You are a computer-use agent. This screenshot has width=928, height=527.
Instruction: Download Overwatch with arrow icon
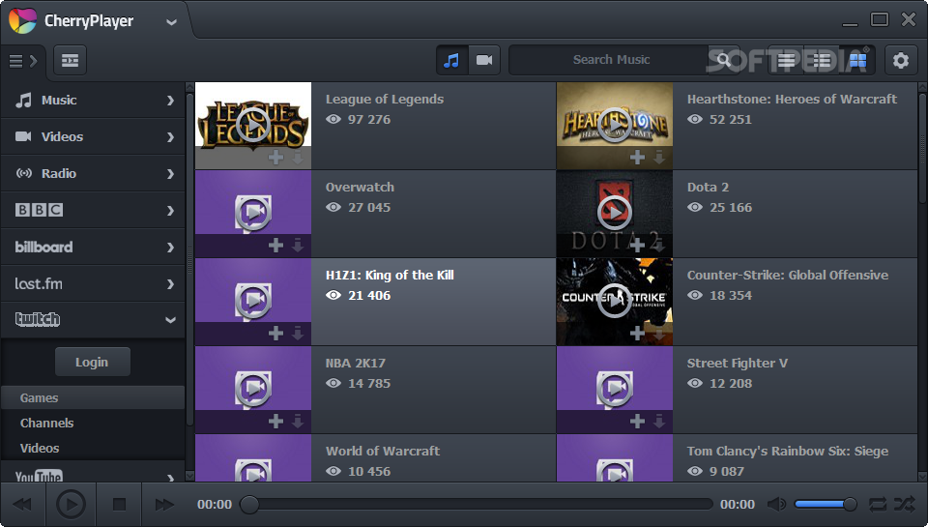tap(298, 246)
